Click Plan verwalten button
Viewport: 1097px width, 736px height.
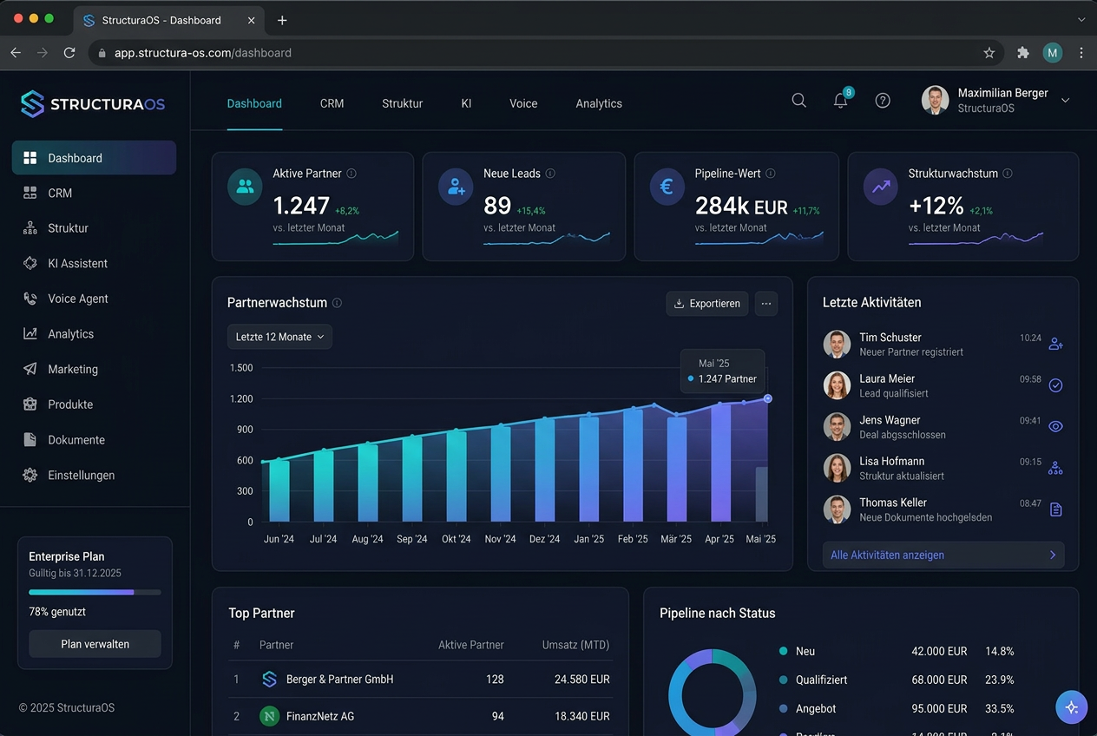(x=95, y=644)
